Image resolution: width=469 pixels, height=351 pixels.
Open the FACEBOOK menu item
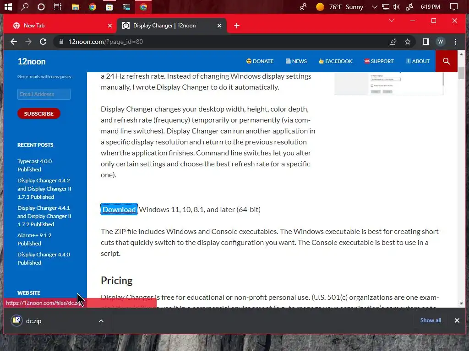pyautogui.click(x=336, y=61)
